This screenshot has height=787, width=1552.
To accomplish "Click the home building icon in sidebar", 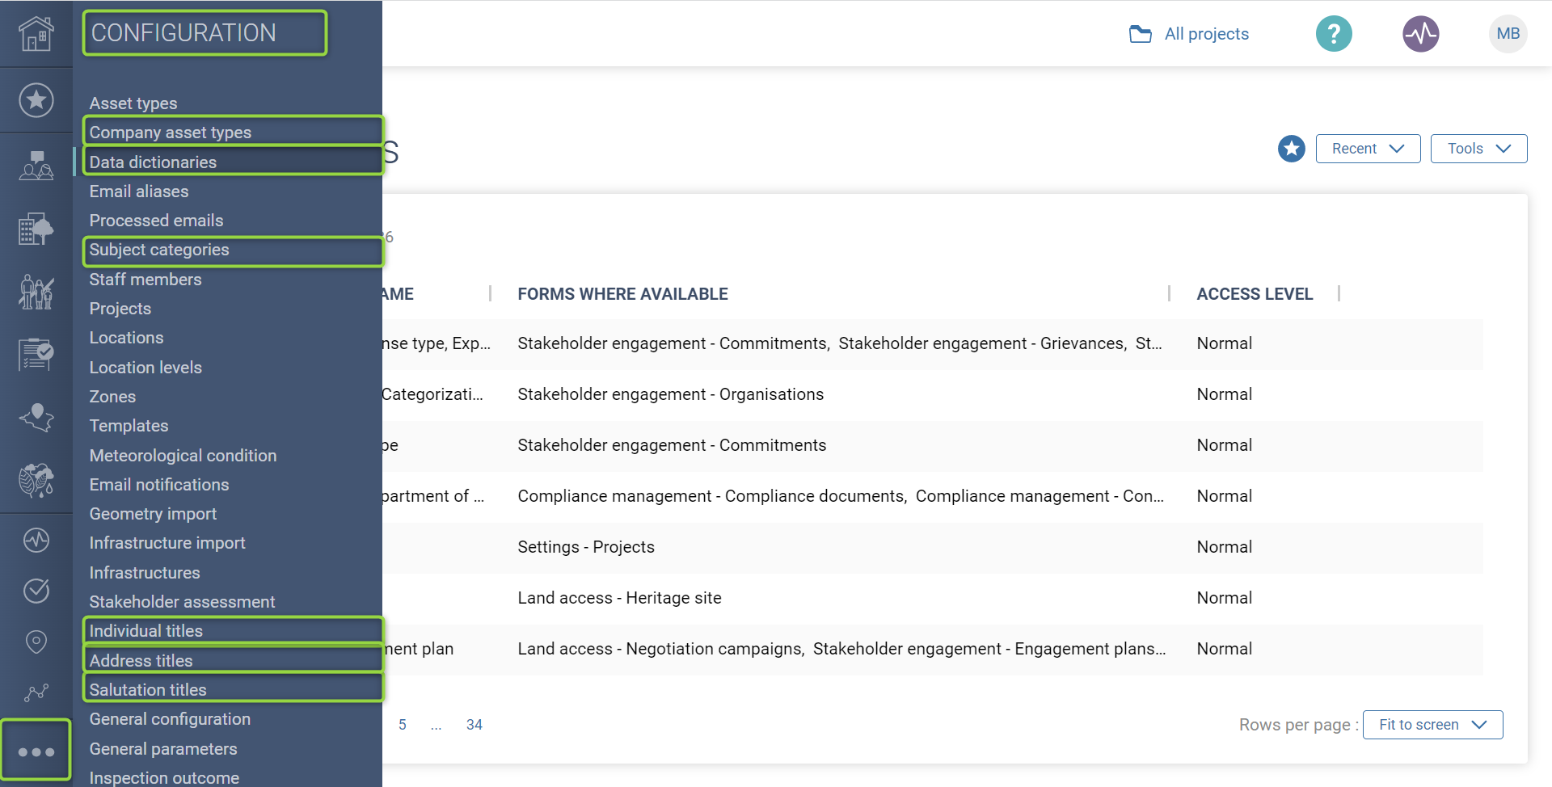I will click(36, 34).
